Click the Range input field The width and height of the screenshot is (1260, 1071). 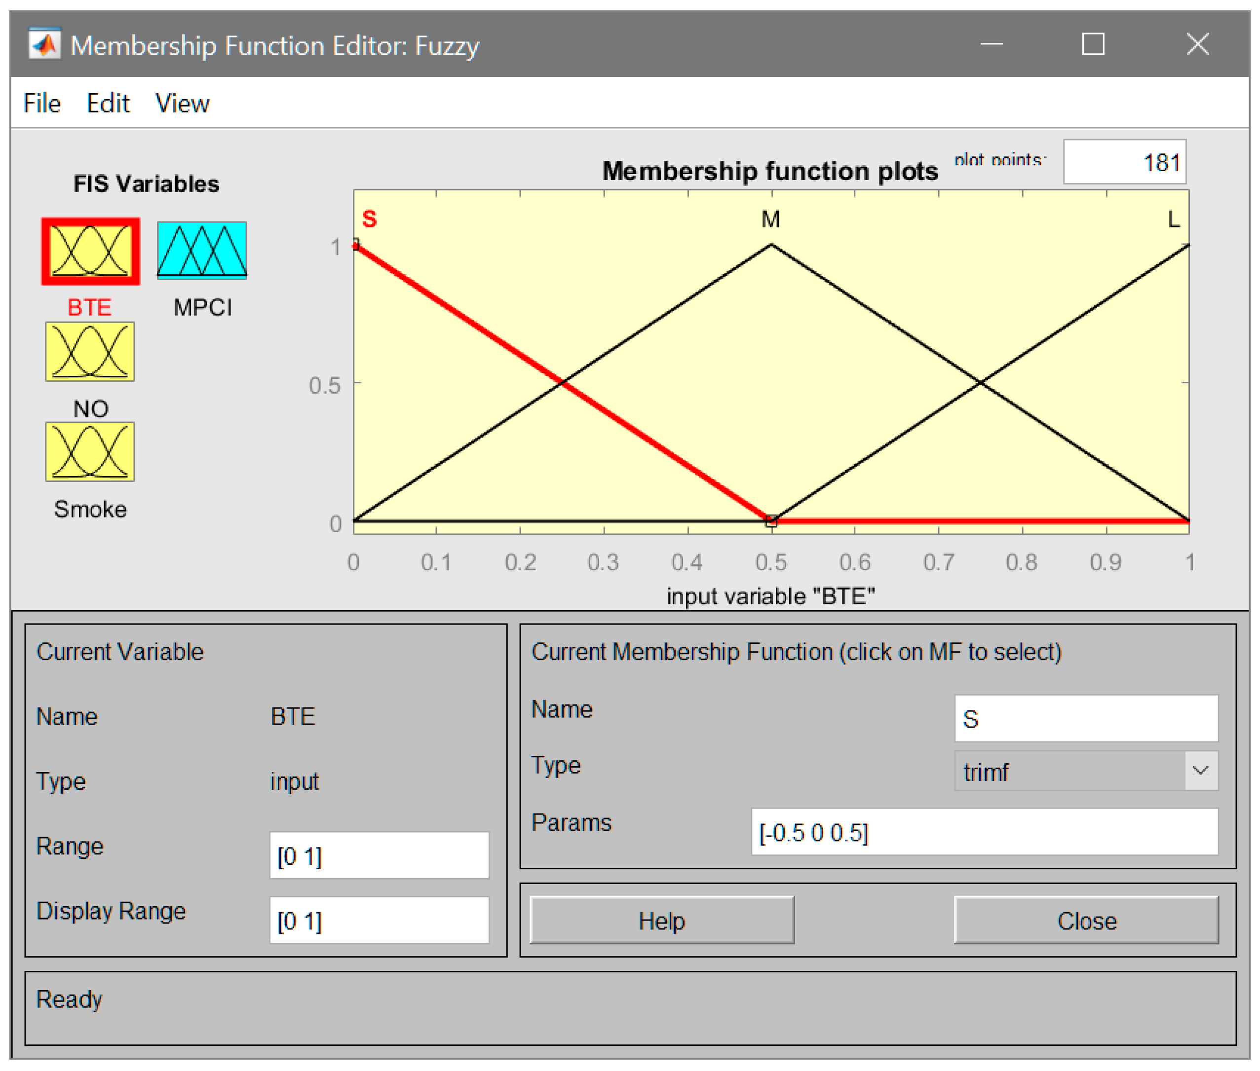click(379, 855)
